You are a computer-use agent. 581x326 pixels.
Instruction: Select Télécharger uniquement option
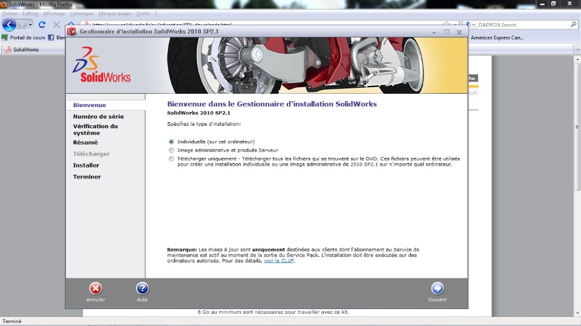click(x=171, y=158)
